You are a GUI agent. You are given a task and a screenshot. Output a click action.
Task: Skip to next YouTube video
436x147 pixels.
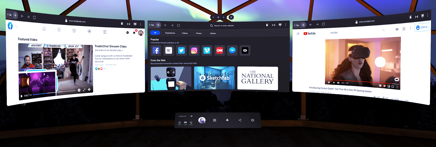[x=334, y=83]
